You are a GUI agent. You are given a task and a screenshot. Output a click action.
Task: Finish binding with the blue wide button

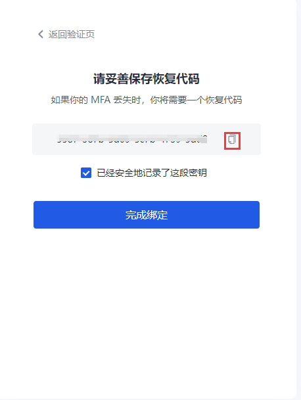(147, 215)
